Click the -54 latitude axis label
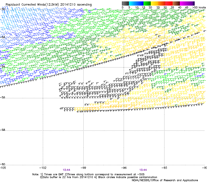 3,66
